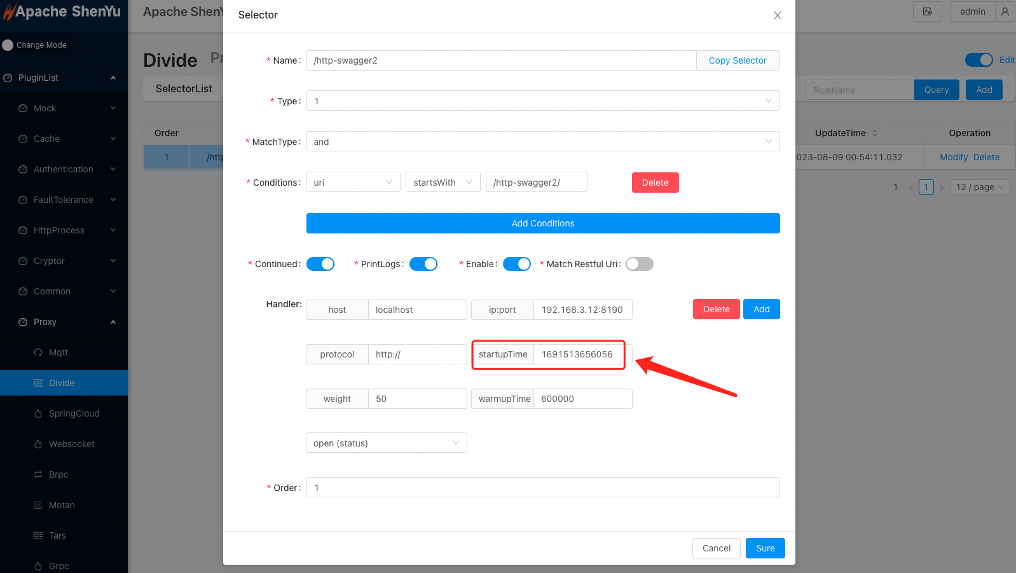Screen dimensions: 1016x573
Task: Toggle the Continued switch
Action: tap(320, 264)
